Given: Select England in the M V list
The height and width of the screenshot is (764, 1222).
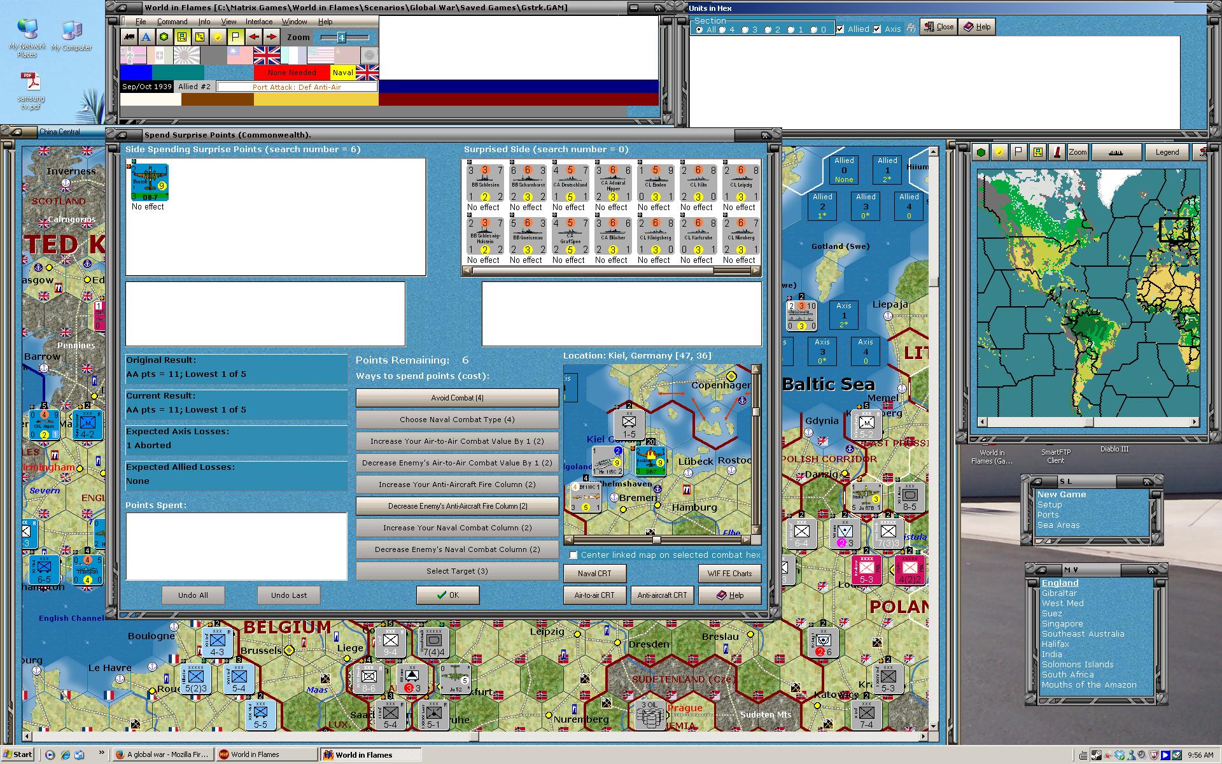Looking at the screenshot, I should (1060, 583).
